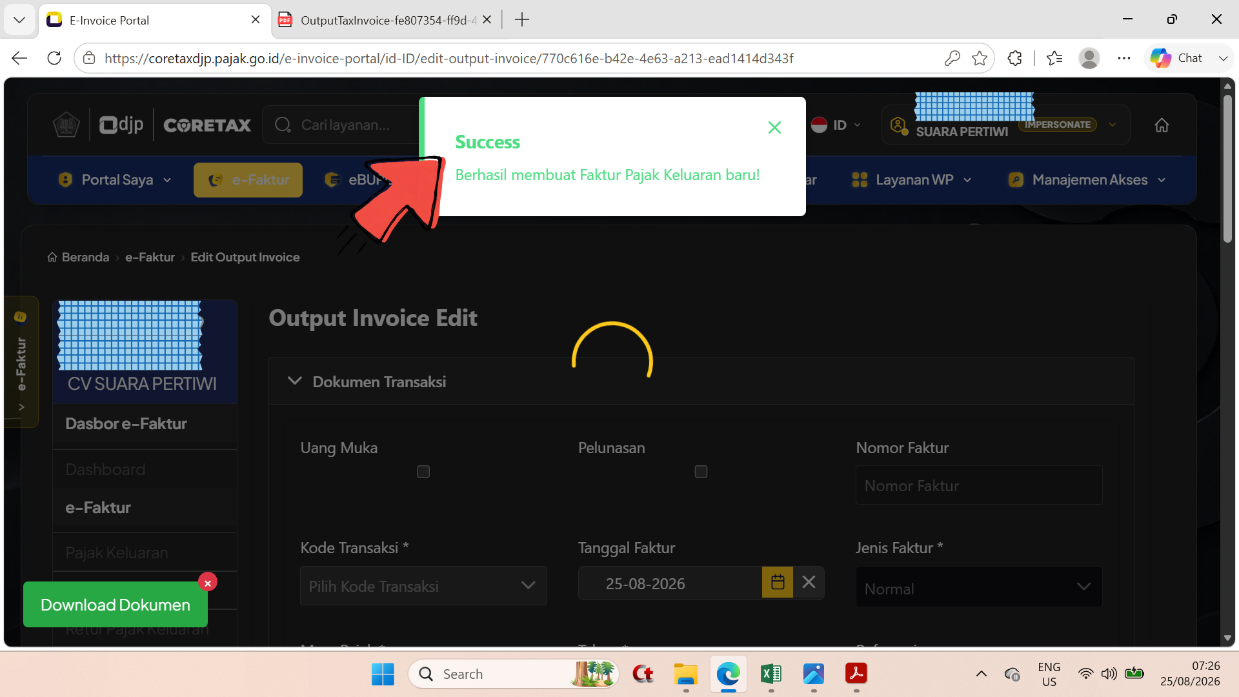
Task: Open the ID language selector
Action: coord(836,125)
